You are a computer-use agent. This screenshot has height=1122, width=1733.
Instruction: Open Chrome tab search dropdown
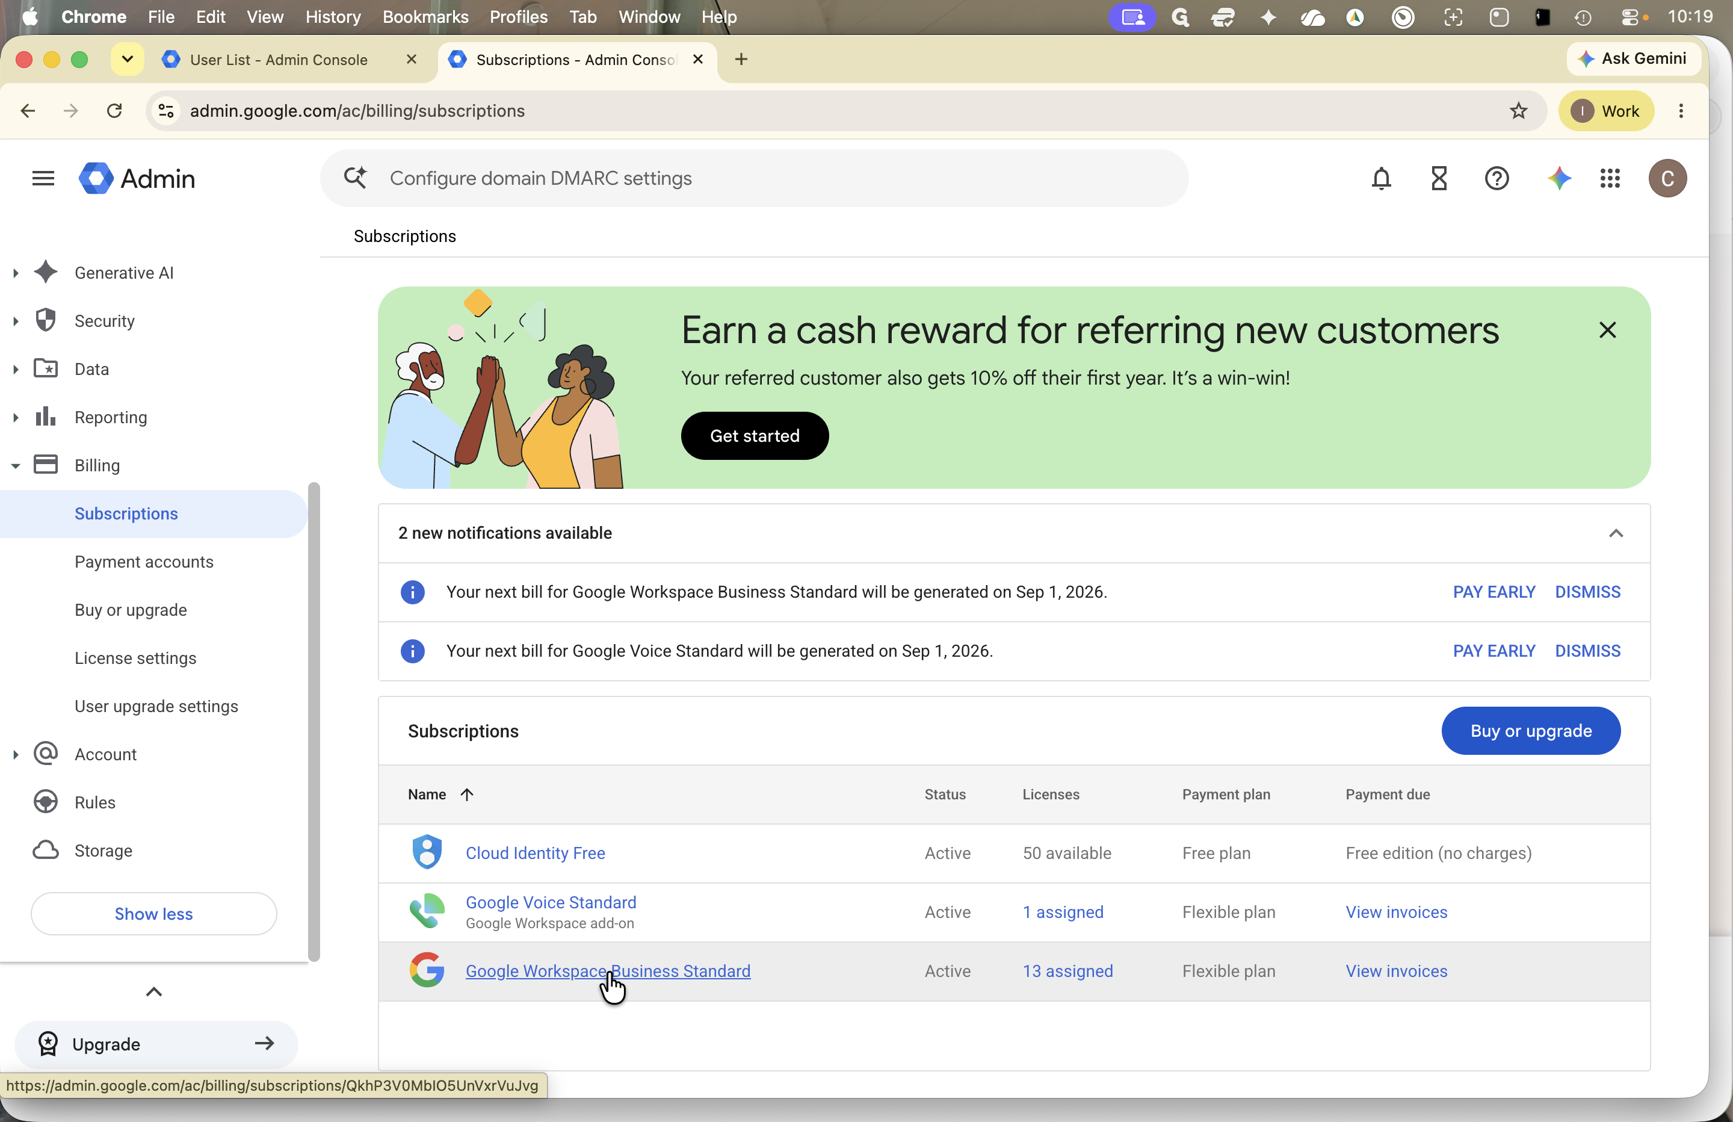click(128, 59)
